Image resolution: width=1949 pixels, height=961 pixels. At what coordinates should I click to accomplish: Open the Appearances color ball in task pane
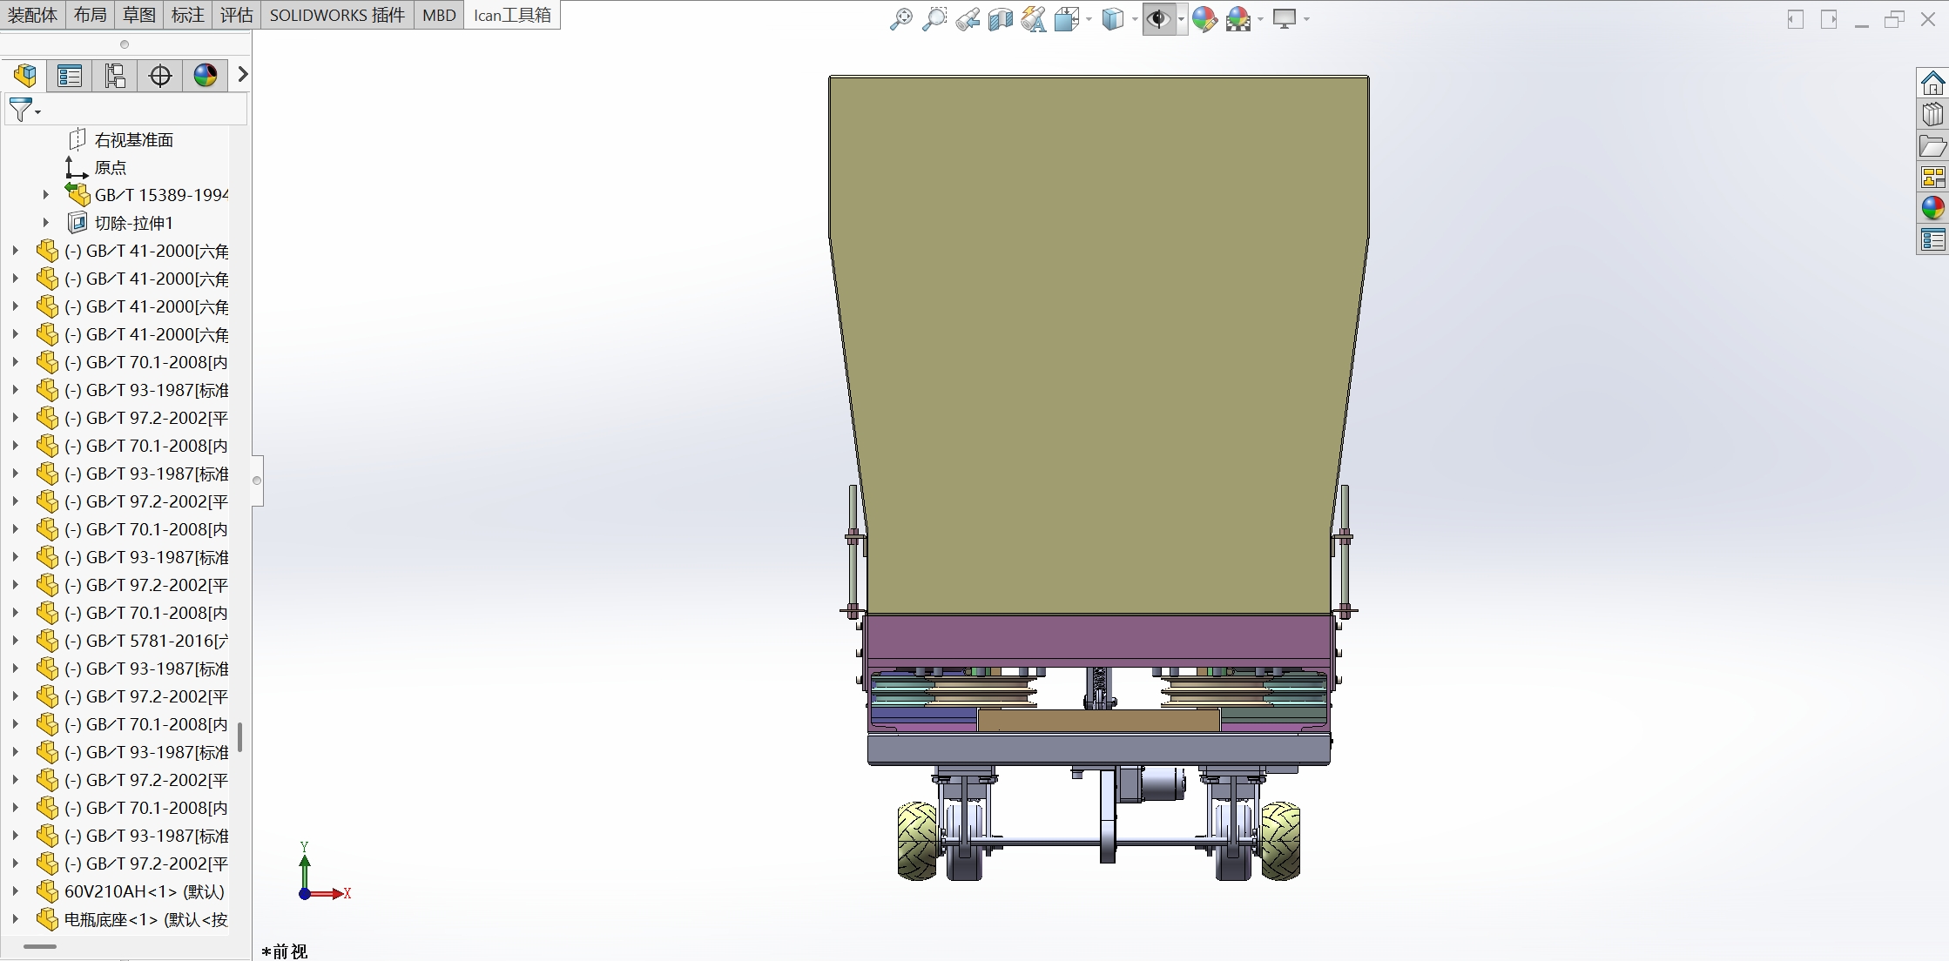point(1932,207)
